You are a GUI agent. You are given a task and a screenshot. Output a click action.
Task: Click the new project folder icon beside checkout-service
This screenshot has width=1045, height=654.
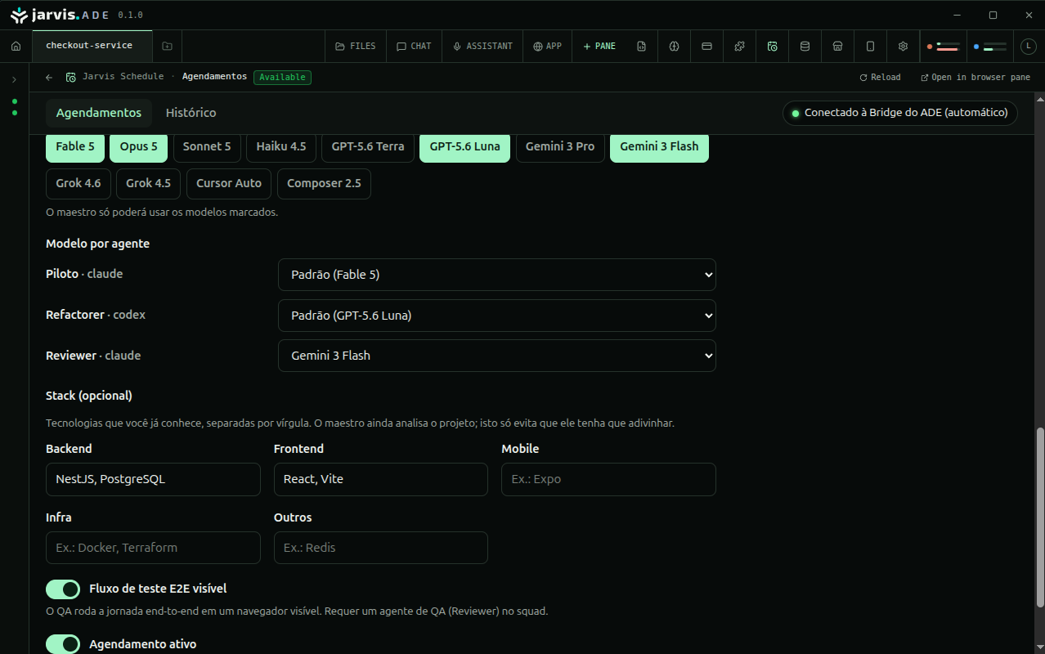click(x=167, y=47)
